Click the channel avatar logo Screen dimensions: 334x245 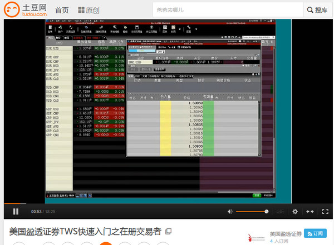point(257,238)
